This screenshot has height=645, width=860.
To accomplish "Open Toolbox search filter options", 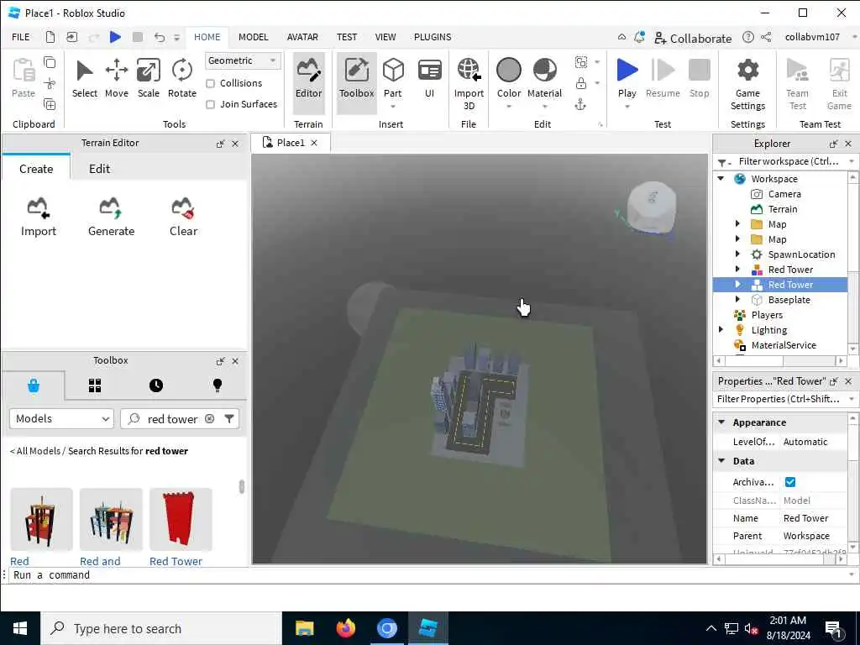I will [x=229, y=419].
